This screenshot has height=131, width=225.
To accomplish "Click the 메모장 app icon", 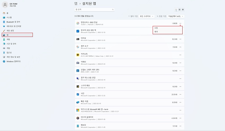I will 78,126.
